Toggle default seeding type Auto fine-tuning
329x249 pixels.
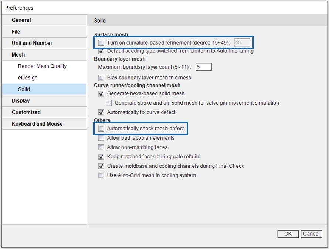pos(101,51)
